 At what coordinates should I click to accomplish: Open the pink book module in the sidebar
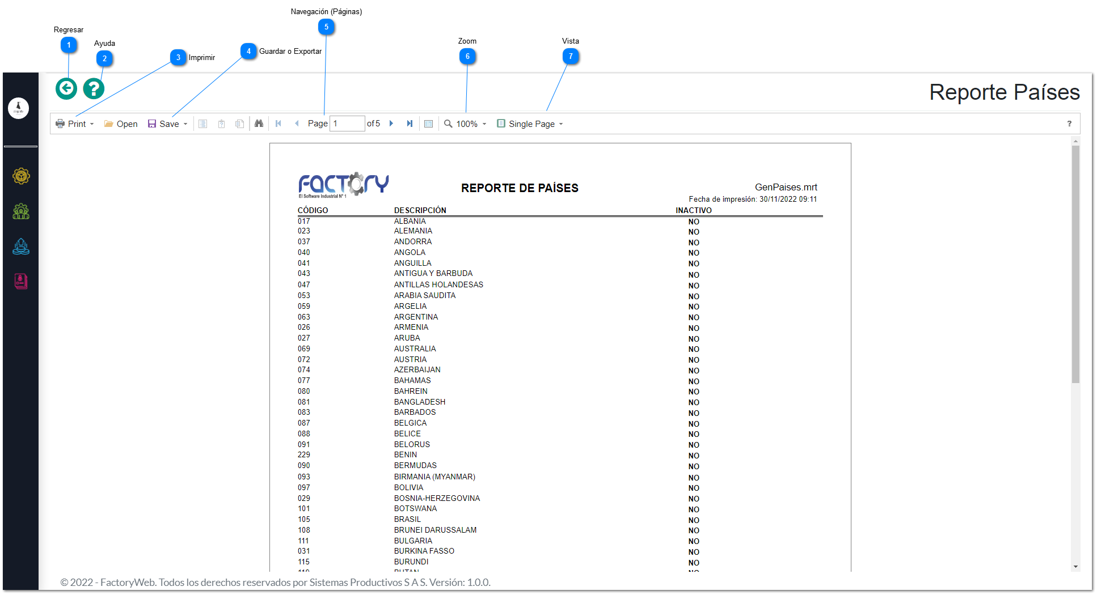click(x=21, y=281)
